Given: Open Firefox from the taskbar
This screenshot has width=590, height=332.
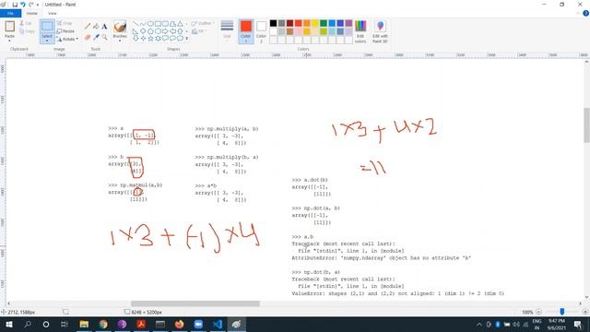Looking at the screenshot, I should [179, 324].
